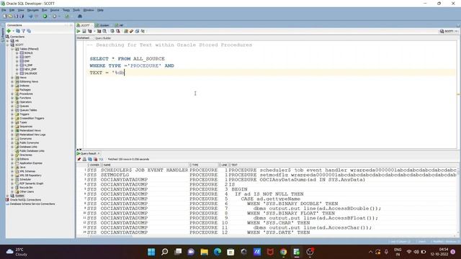This screenshot has height=259, width=461.
Task: Expand the SALGRADE table node
Action: click(17, 73)
